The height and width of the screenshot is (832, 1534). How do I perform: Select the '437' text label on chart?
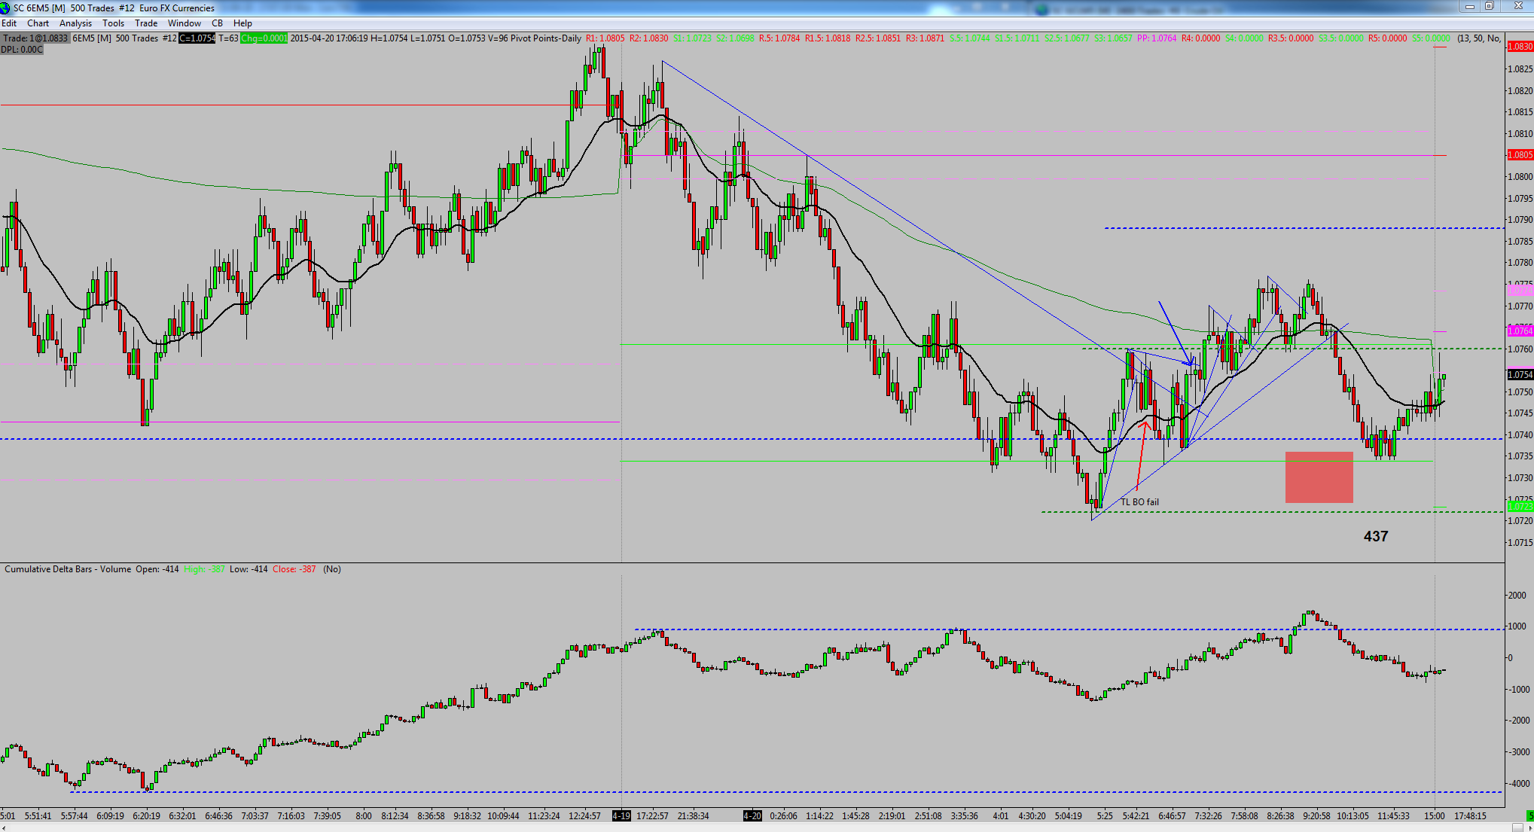(x=1376, y=536)
